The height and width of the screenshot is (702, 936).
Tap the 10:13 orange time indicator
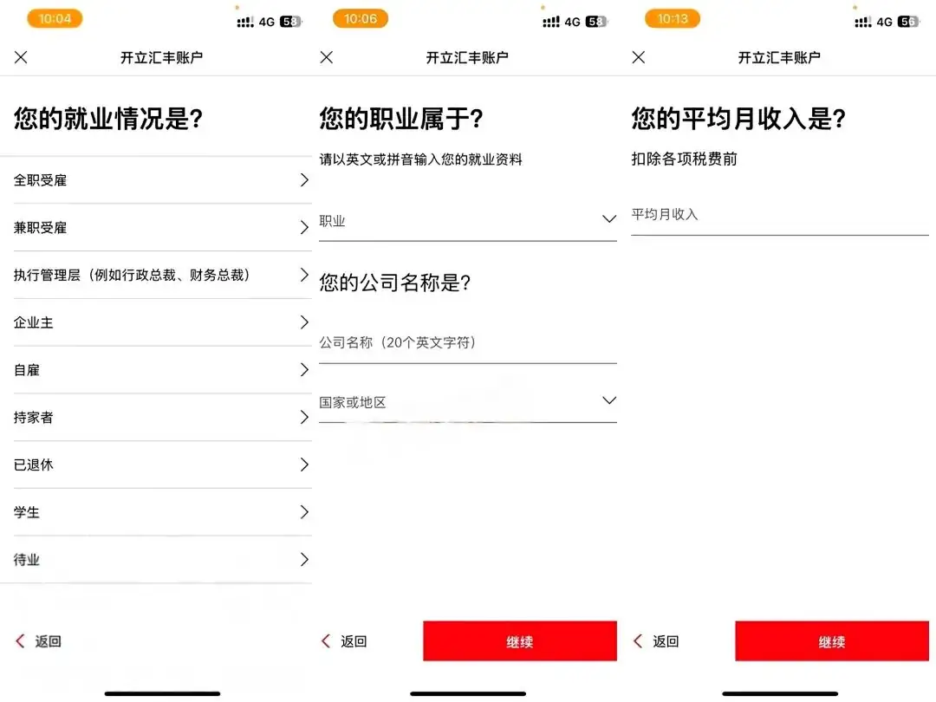(673, 18)
